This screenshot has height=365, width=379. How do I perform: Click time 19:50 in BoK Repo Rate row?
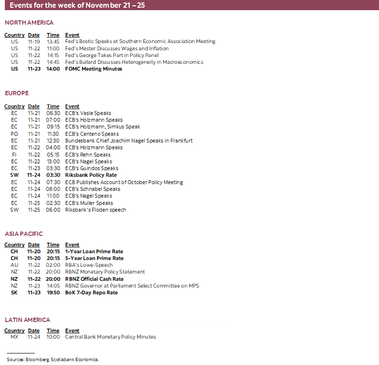[x=53, y=292]
